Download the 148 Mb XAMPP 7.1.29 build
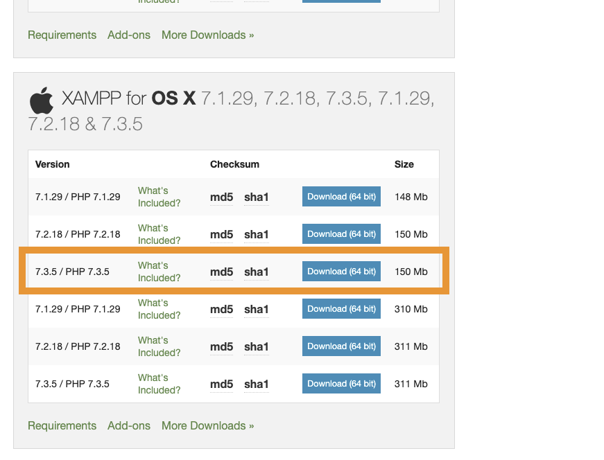Viewport: 604px width, 460px height. [341, 197]
